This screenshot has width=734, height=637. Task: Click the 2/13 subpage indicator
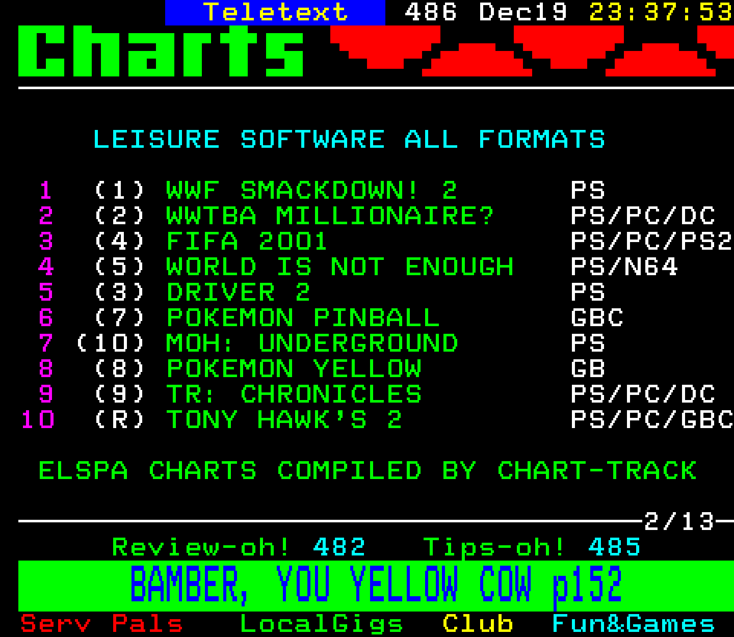679,522
